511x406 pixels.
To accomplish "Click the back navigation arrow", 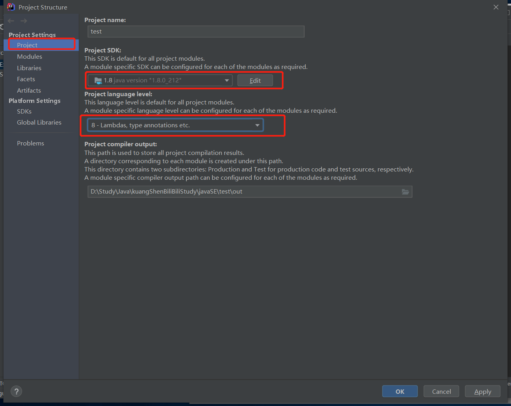I will tap(11, 21).
